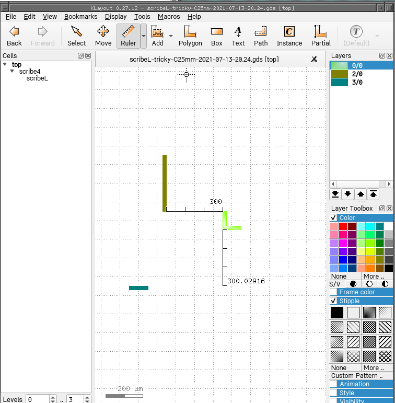Move selected layer up one step

coord(361,194)
